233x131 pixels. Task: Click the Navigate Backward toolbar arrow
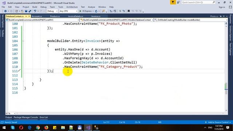(x=5, y=11)
